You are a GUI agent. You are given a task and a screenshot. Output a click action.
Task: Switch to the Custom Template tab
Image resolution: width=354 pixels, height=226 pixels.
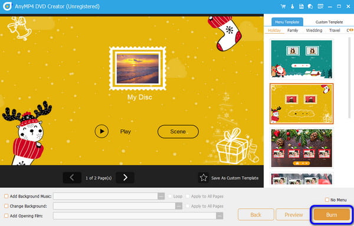point(329,22)
